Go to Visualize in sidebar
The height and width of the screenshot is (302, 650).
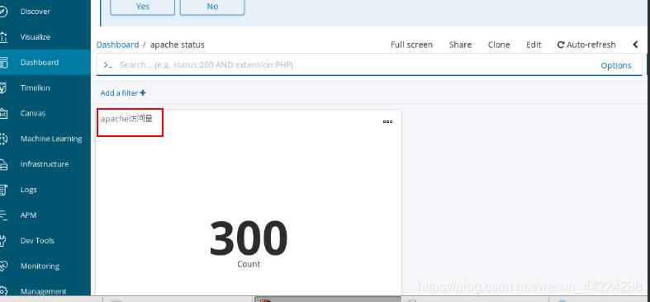36,37
